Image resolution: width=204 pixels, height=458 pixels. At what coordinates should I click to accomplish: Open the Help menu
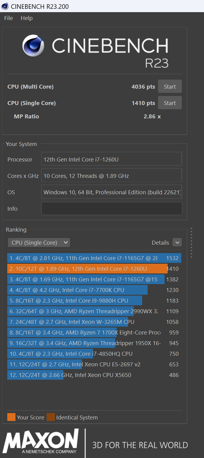tap(27, 18)
